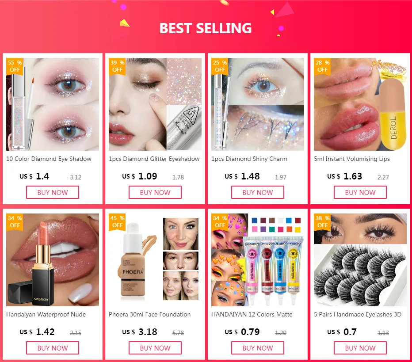
Task: Open the Handaiyan nude lipstick image
Action: tap(53, 260)
